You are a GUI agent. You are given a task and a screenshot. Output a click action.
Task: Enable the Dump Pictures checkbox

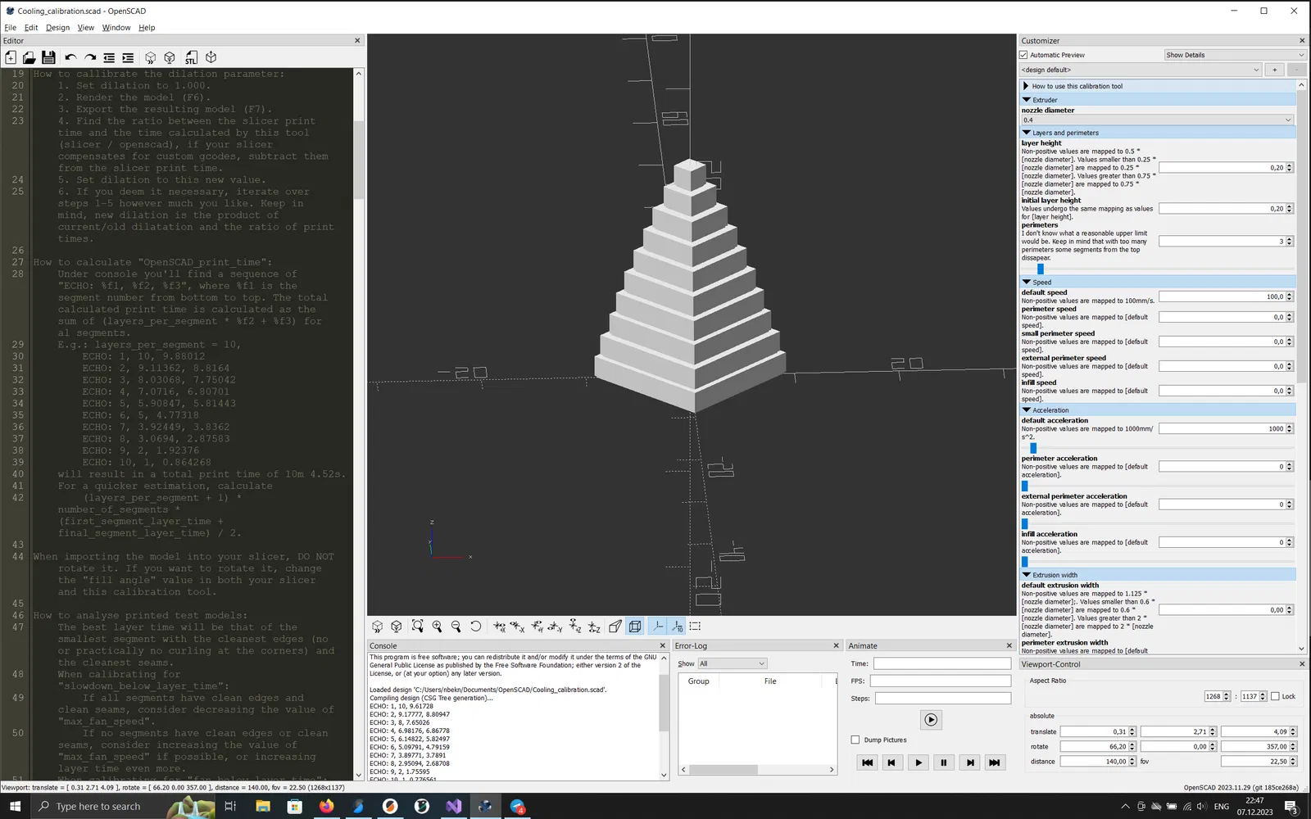click(x=855, y=740)
